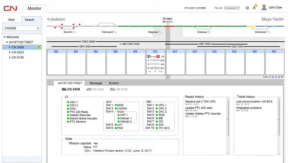Screen dimensions: 290x163
Task: Click 'Lost communication with BOS' ticket
Action: click(254, 102)
